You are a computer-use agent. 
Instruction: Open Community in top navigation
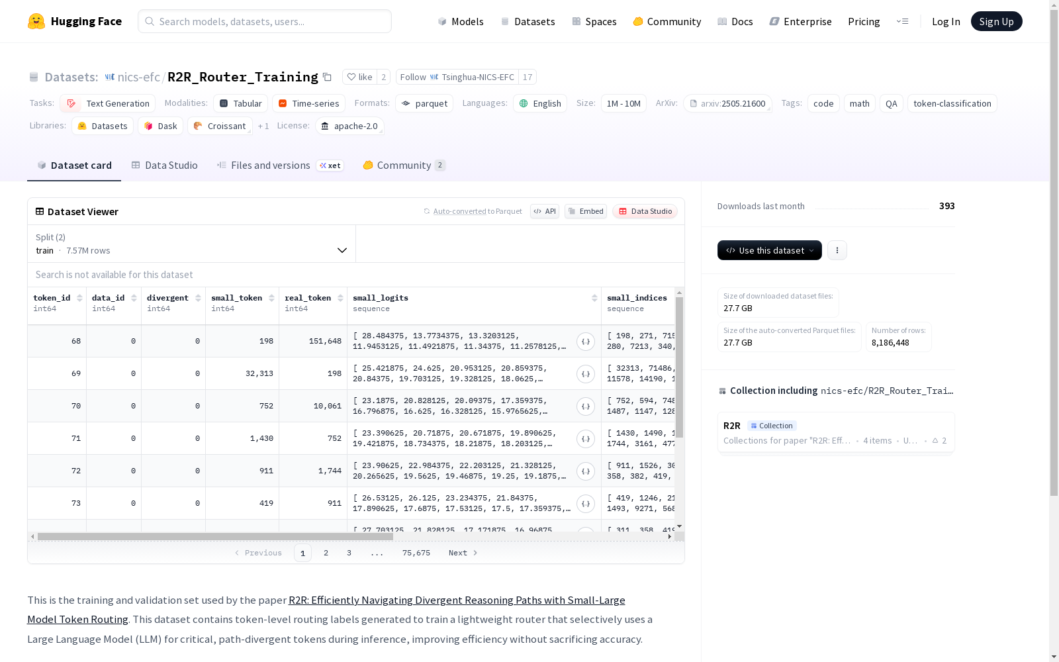667,21
